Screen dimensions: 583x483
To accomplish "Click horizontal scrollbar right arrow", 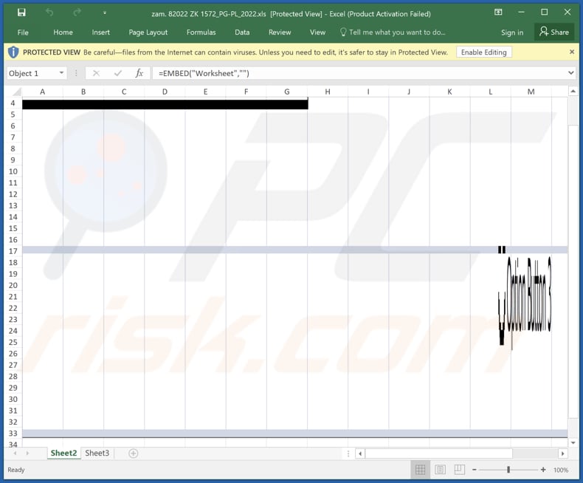I will pos(562,453).
